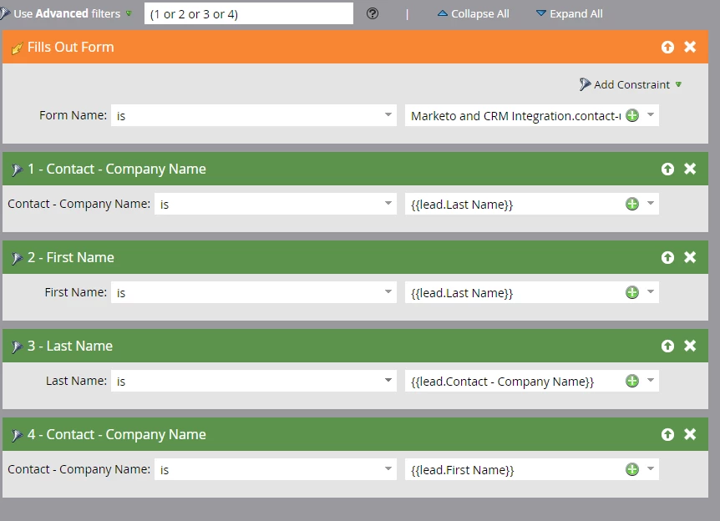Delete filter 4 Contact - Company Name
Screen dimensions: 720x521
coord(690,434)
